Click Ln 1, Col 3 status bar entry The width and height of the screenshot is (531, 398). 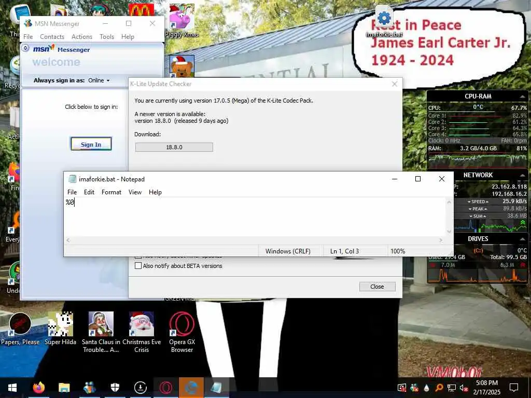[344, 251]
